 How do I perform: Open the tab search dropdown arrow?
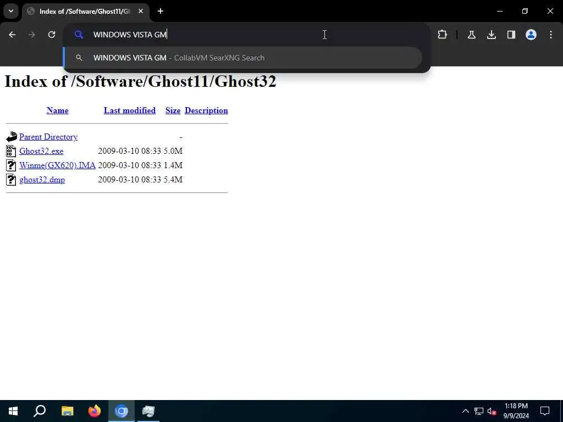click(11, 11)
